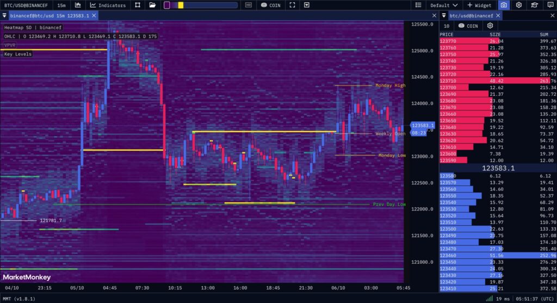This screenshot has height=303, width=557.
Task: Close the chart widget panel
Action: click(434, 16)
